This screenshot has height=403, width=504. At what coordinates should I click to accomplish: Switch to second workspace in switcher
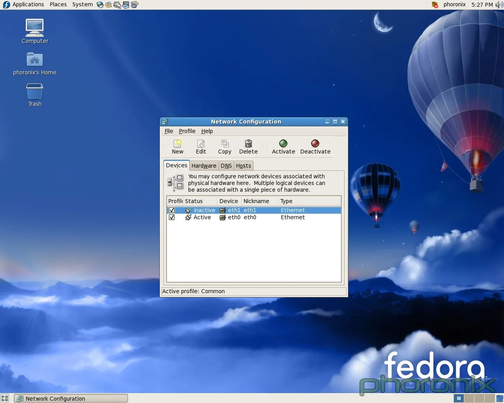(x=469, y=398)
